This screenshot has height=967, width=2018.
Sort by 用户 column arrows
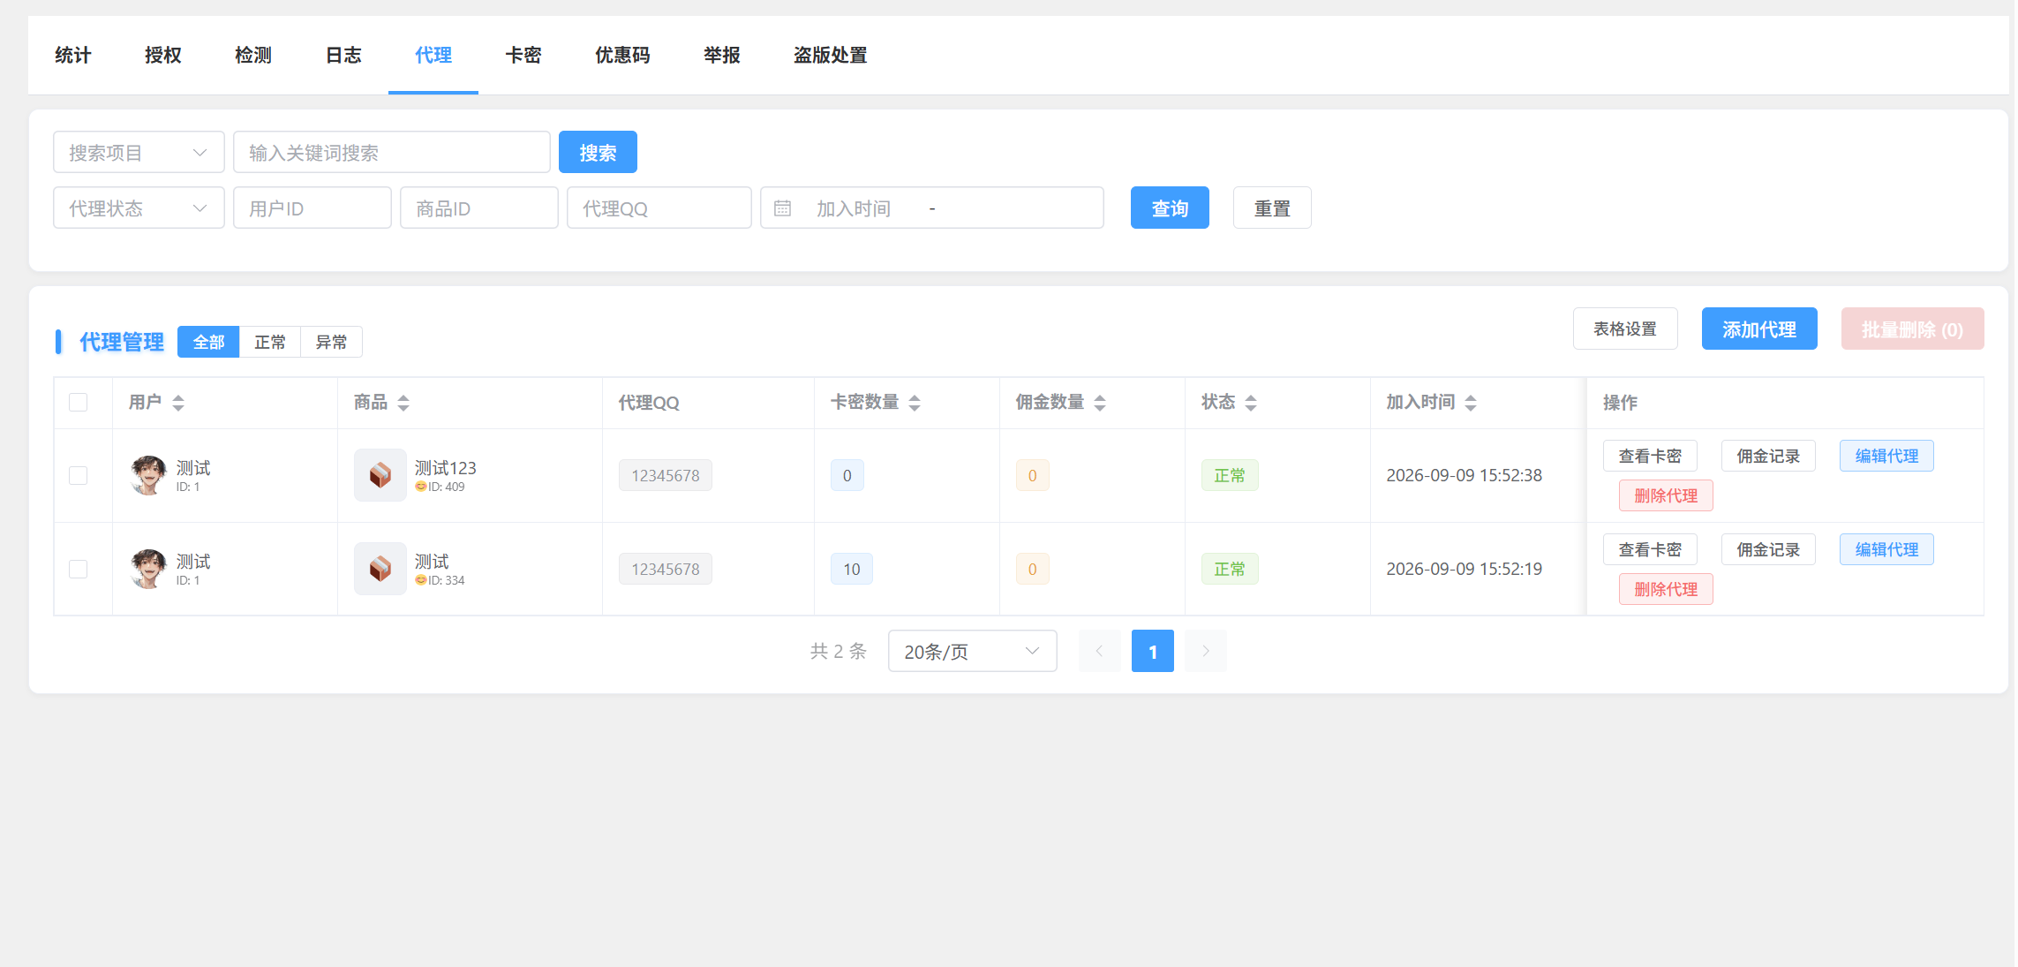(x=178, y=403)
